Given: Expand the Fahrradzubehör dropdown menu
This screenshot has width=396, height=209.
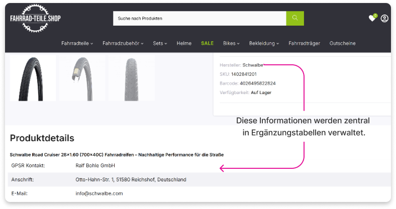Looking at the screenshot, I should click(x=123, y=43).
